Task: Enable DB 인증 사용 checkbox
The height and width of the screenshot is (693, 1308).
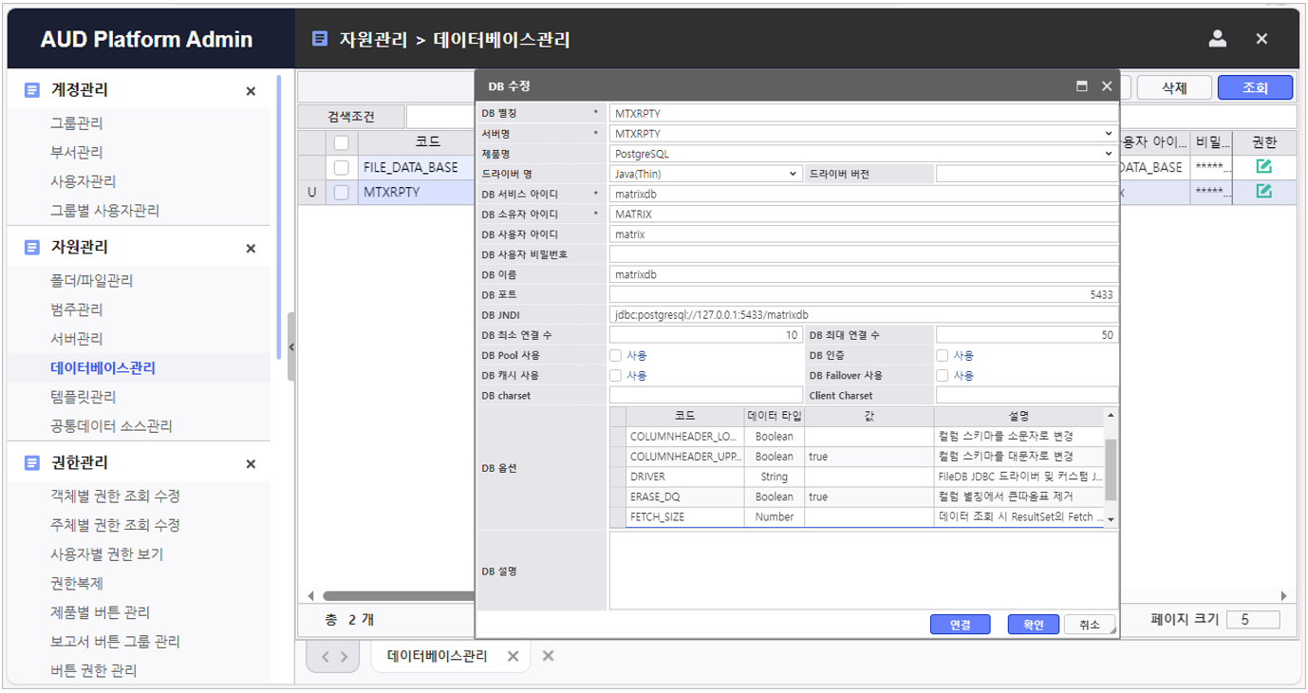Action: pyautogui.click(x=943, y=355)
